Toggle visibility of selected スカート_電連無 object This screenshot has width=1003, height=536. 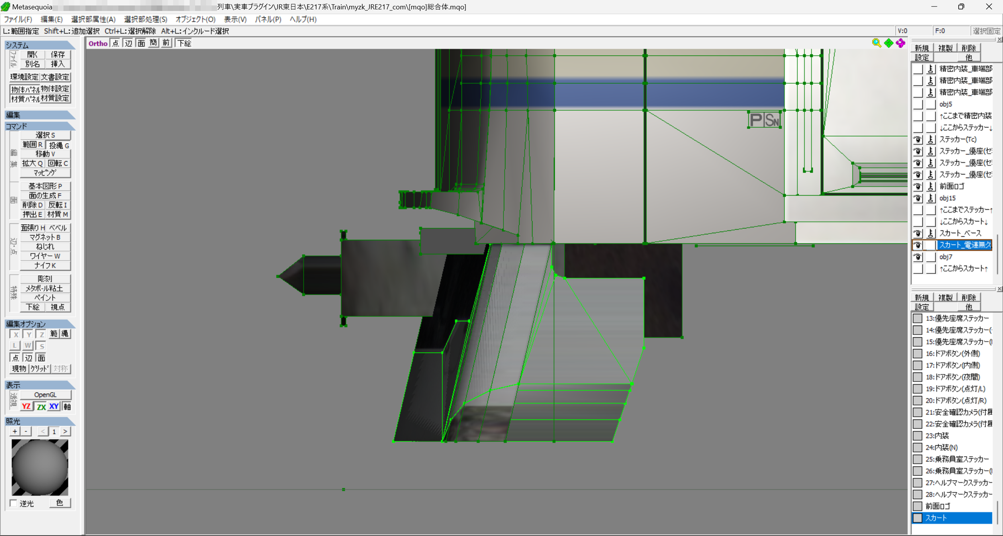918,245
